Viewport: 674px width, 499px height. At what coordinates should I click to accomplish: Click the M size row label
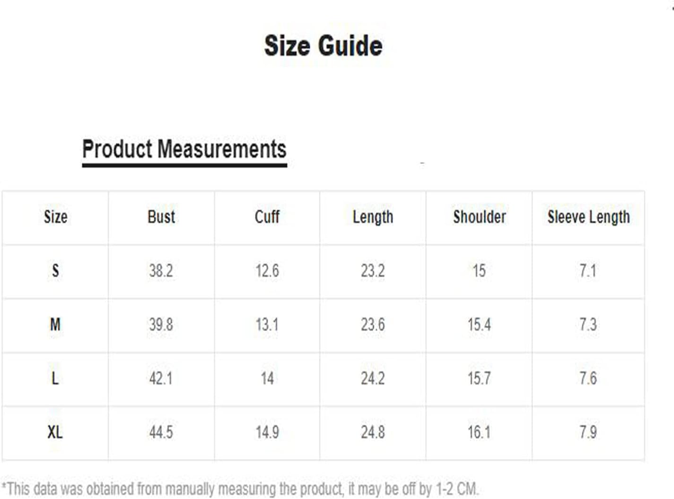(55, 325)
